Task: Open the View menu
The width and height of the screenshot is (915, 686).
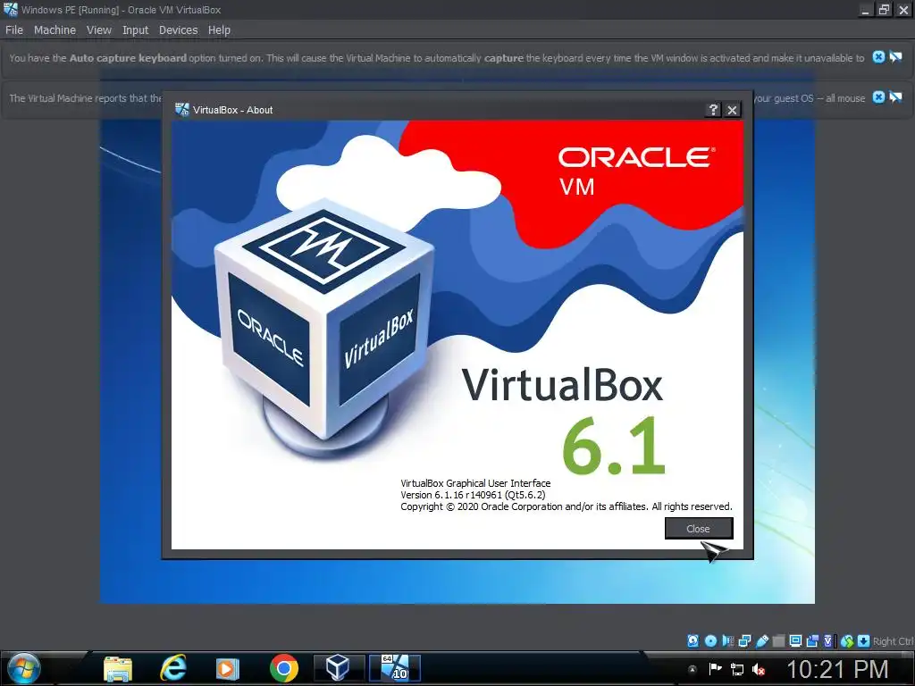Action: tap(98, 29)
